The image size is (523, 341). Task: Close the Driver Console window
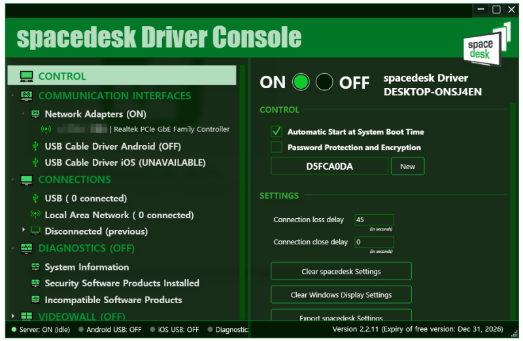pyautogui.click(x=511, y=9)
